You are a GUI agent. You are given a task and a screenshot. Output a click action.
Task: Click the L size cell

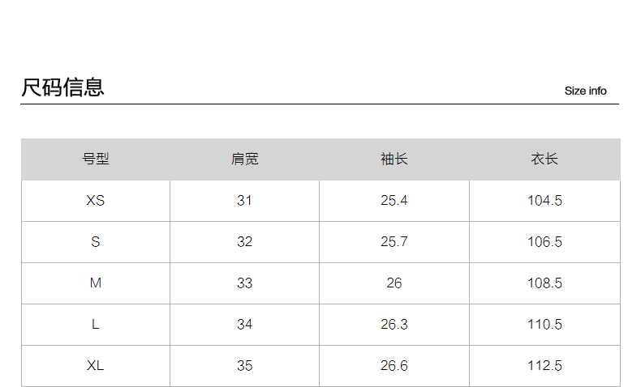tap(96, 324)
